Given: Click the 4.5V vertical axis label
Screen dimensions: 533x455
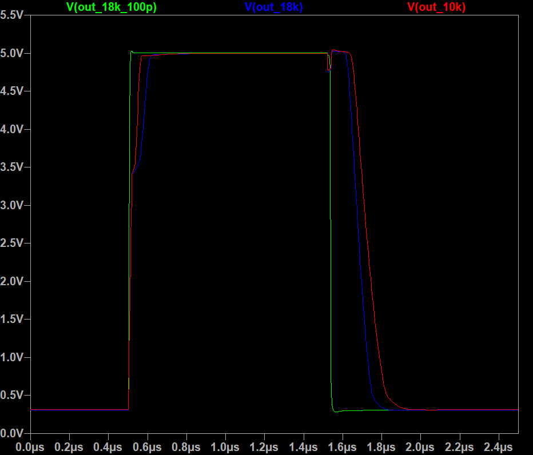Looking at the screenshot, I should point(12,91).
